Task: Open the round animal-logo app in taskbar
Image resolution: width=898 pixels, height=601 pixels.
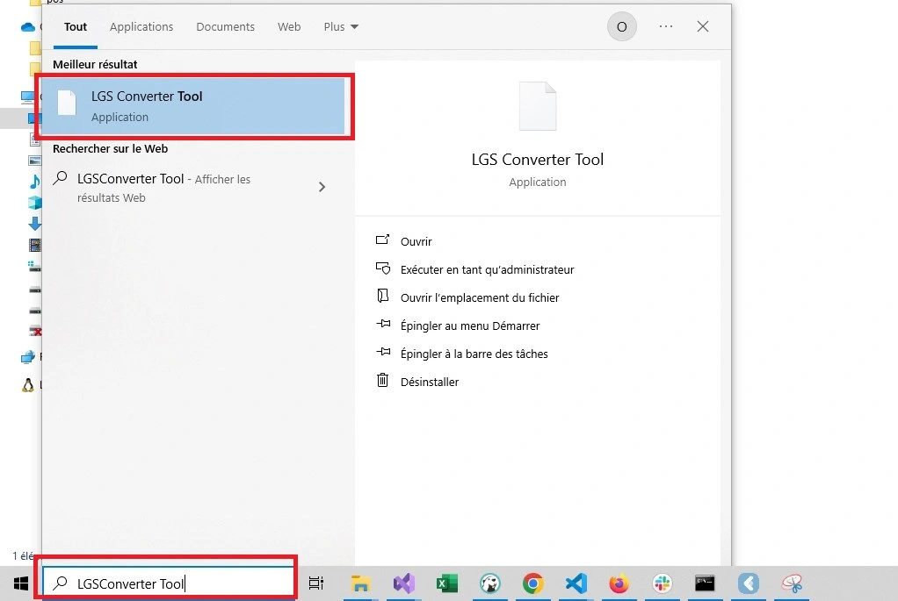Action: click(x=489, y=583)
